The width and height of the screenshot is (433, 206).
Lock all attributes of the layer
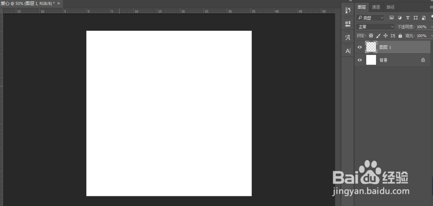pos(400,35)
